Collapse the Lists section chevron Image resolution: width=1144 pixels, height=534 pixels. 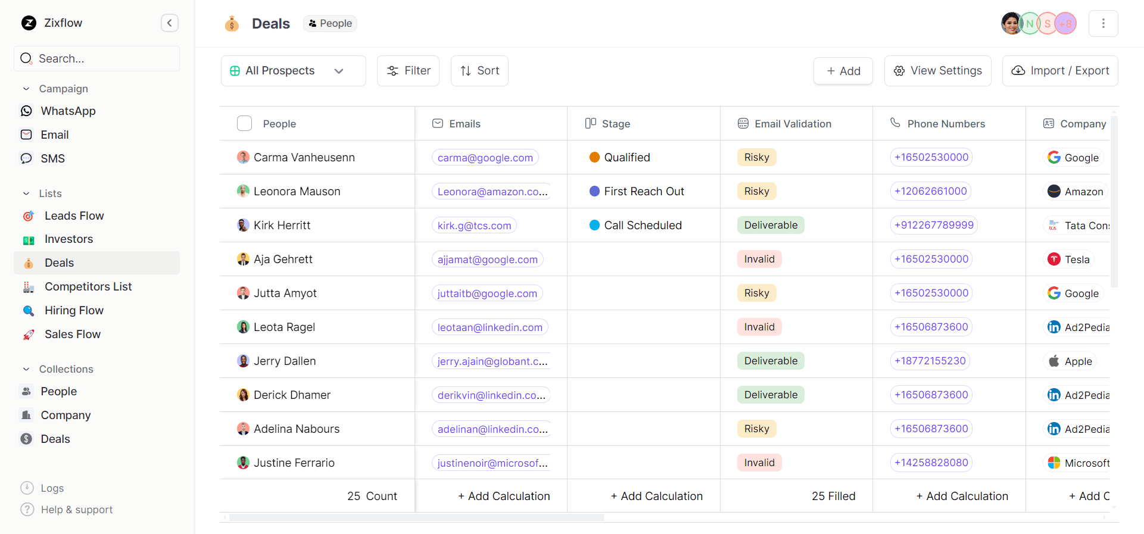(x=26, y=193)
